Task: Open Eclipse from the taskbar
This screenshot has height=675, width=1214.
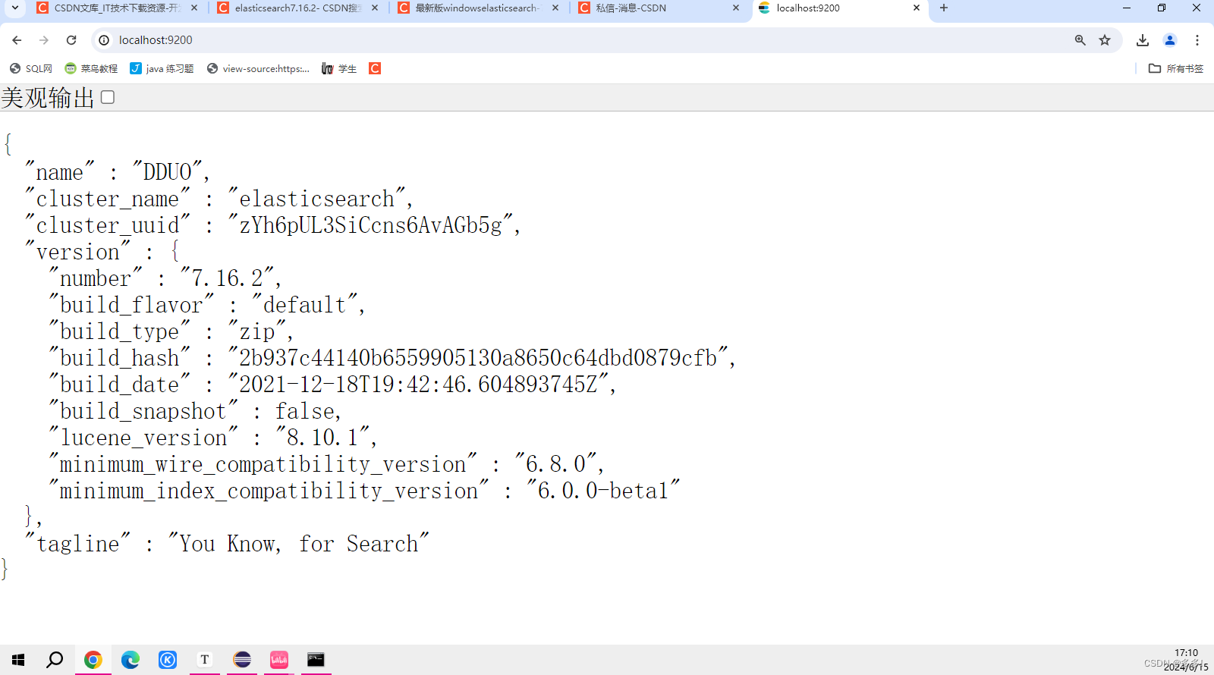Action: click(242, 660)
